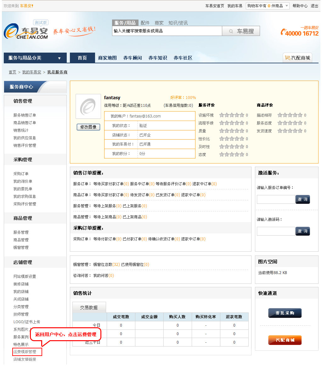Viewport: 322px width, 378px height.
Task: Open the 养车社区 navigation item
Action: [183, 58]
